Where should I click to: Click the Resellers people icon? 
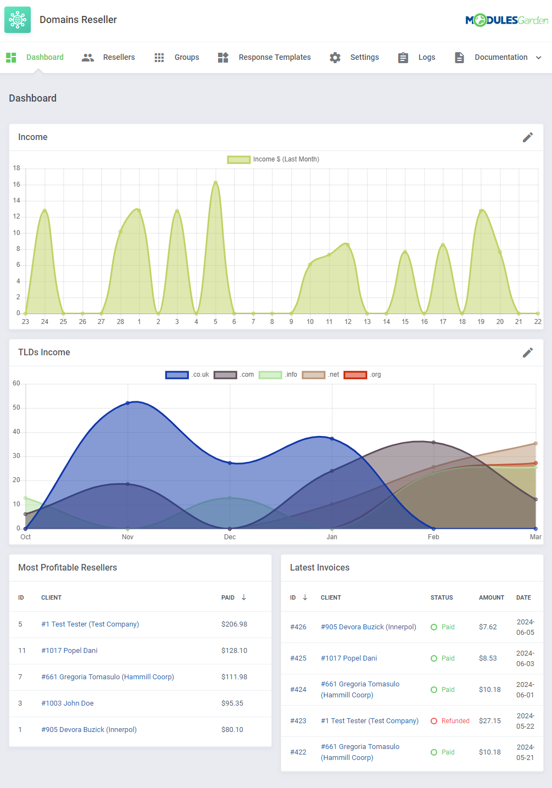[88, 57]
